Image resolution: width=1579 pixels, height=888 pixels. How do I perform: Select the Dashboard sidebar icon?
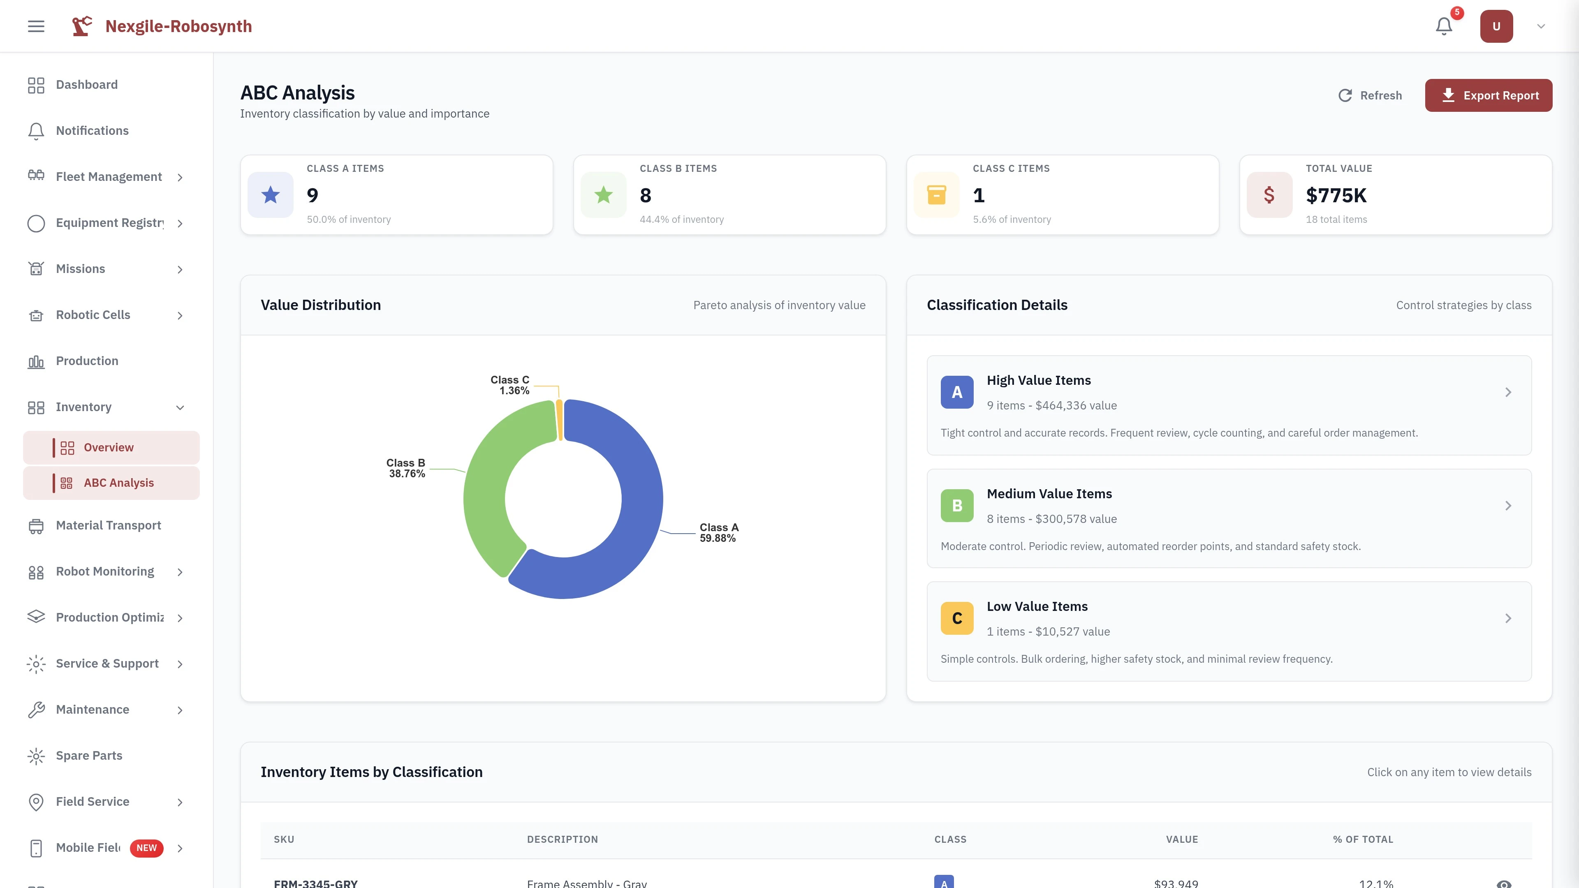pyautogui.click(x=35, y=85)
